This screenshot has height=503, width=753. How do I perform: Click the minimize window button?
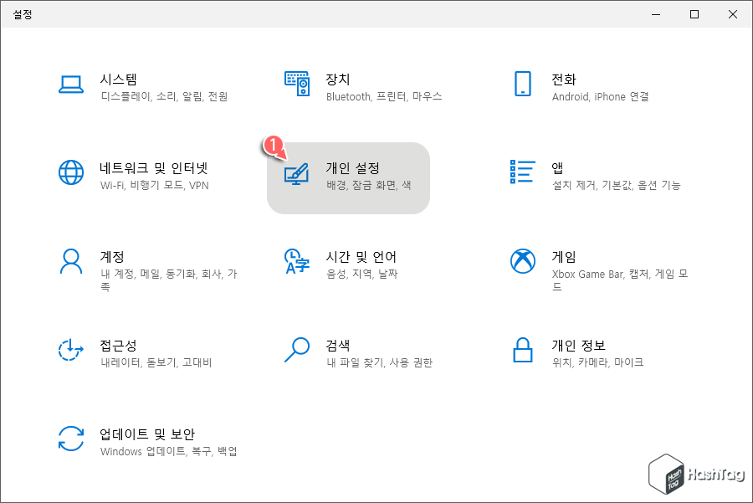click(x=655, y=14)
